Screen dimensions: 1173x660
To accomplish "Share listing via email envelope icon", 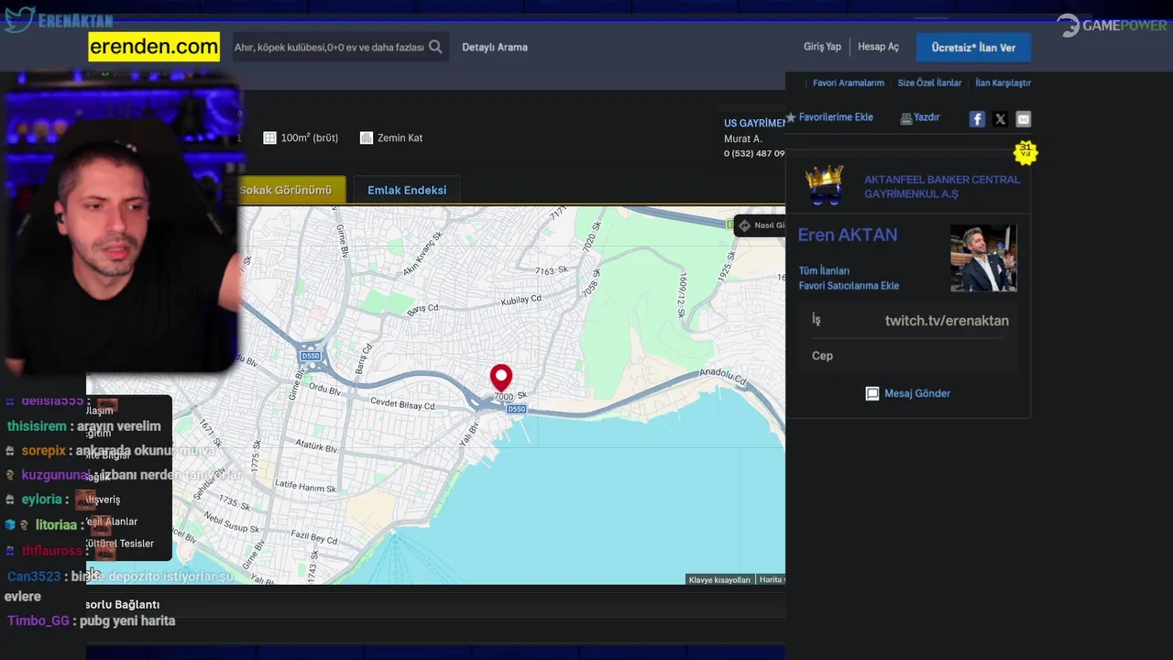I will tap(1024, 119).
